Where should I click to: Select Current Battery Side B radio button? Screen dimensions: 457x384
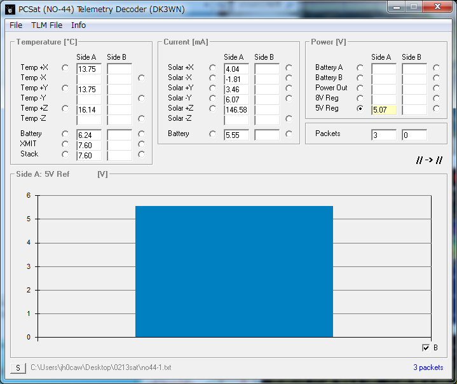(289, 134)
